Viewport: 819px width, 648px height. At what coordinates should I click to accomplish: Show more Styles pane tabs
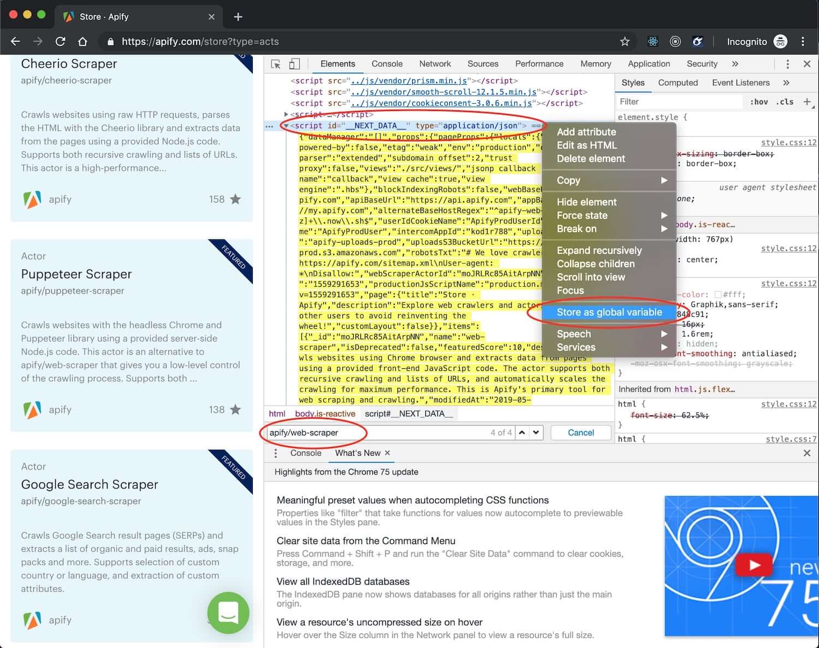click(786, 83)
